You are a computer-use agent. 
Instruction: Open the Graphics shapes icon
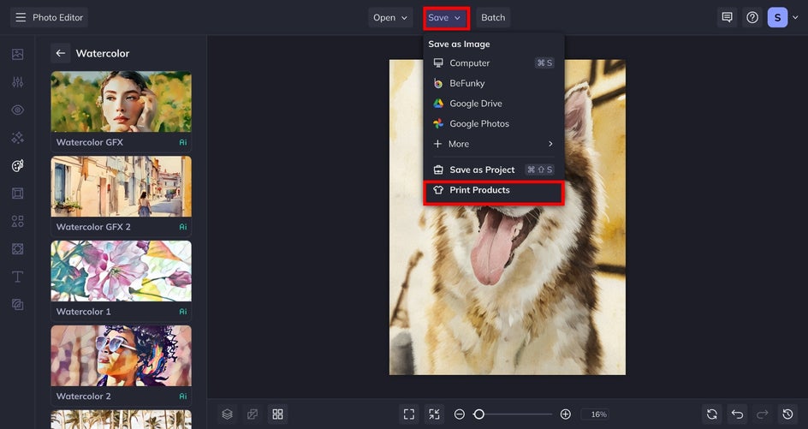(x=17, y=221)
